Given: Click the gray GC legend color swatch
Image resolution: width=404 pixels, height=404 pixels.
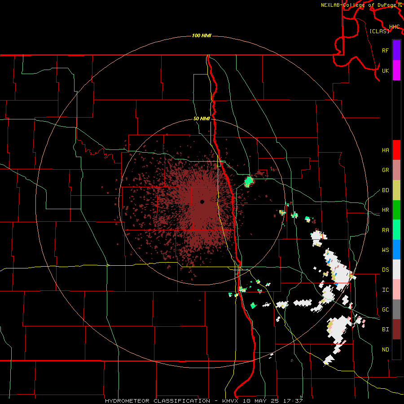Looking at the screenshot, I should (x=396, y=309).
